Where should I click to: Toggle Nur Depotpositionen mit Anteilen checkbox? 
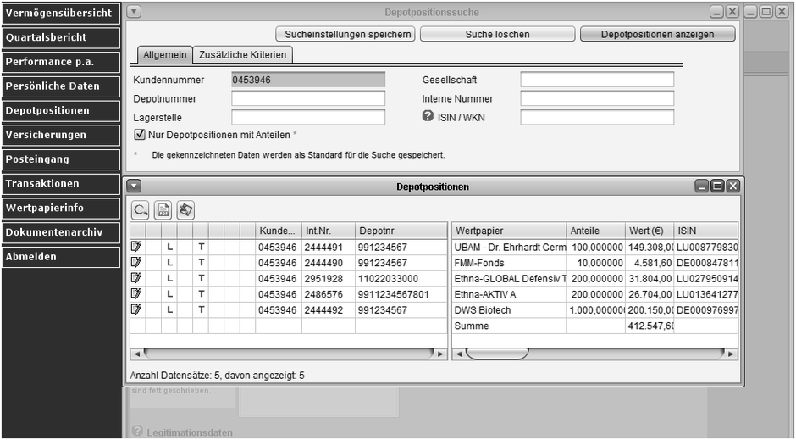tap(140, 135)
